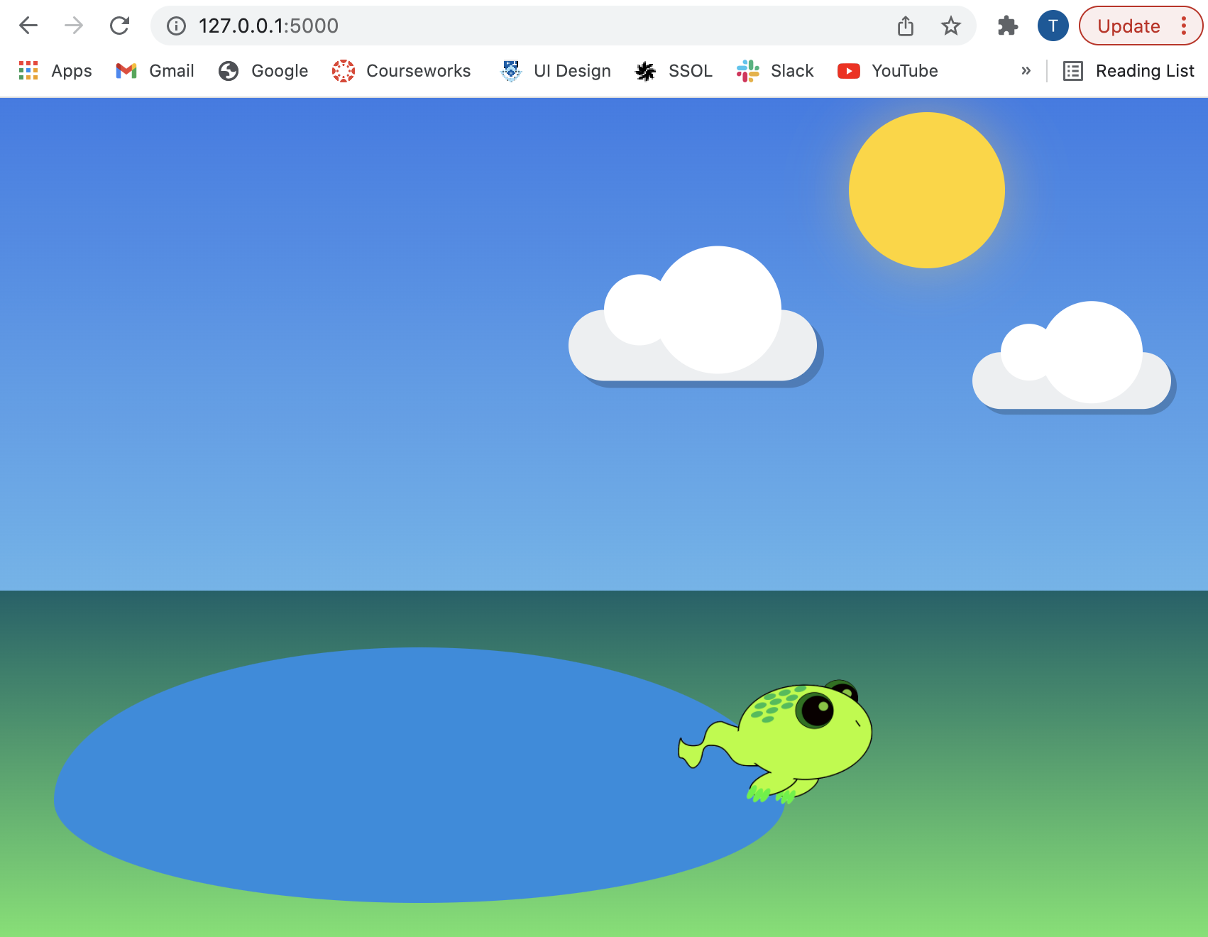Open the Chrome three-dot menu
The image size is (1208, 937).
pos(1184,26)
